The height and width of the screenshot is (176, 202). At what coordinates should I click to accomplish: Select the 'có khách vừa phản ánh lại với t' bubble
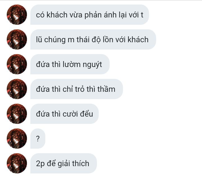tap(90, 15)
